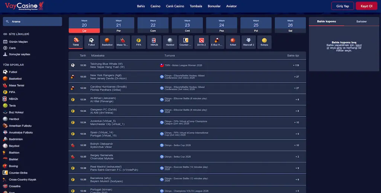This screenshot has height=193, width=381.
Task: Select the Mayıs 20 Çar date tab
Action: 84,25
